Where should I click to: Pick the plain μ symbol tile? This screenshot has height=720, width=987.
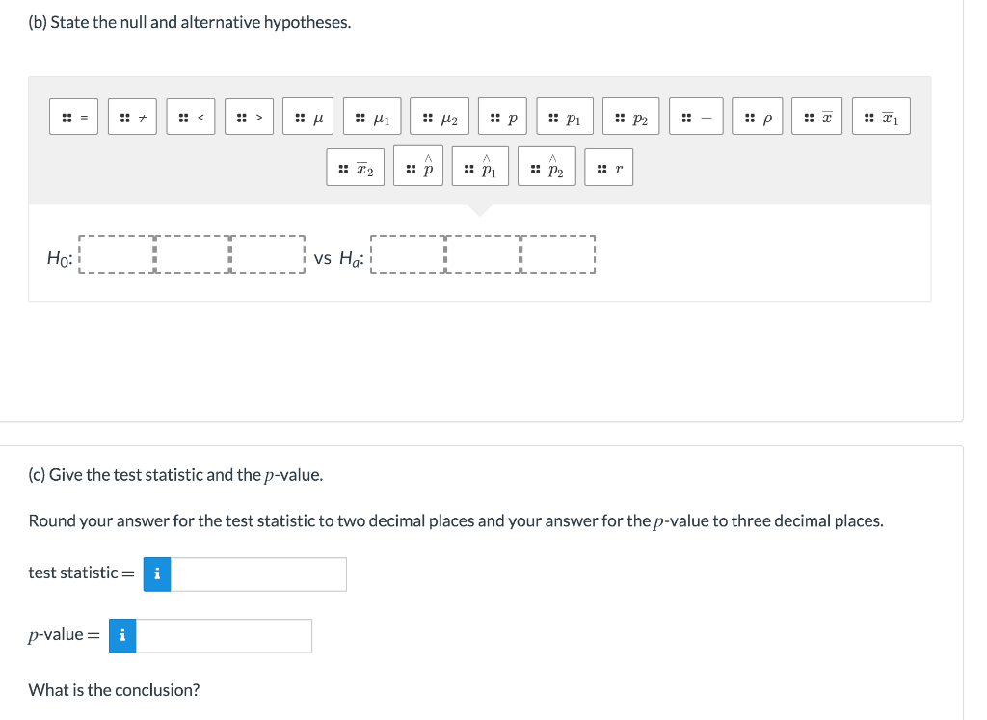coord(307,117)
